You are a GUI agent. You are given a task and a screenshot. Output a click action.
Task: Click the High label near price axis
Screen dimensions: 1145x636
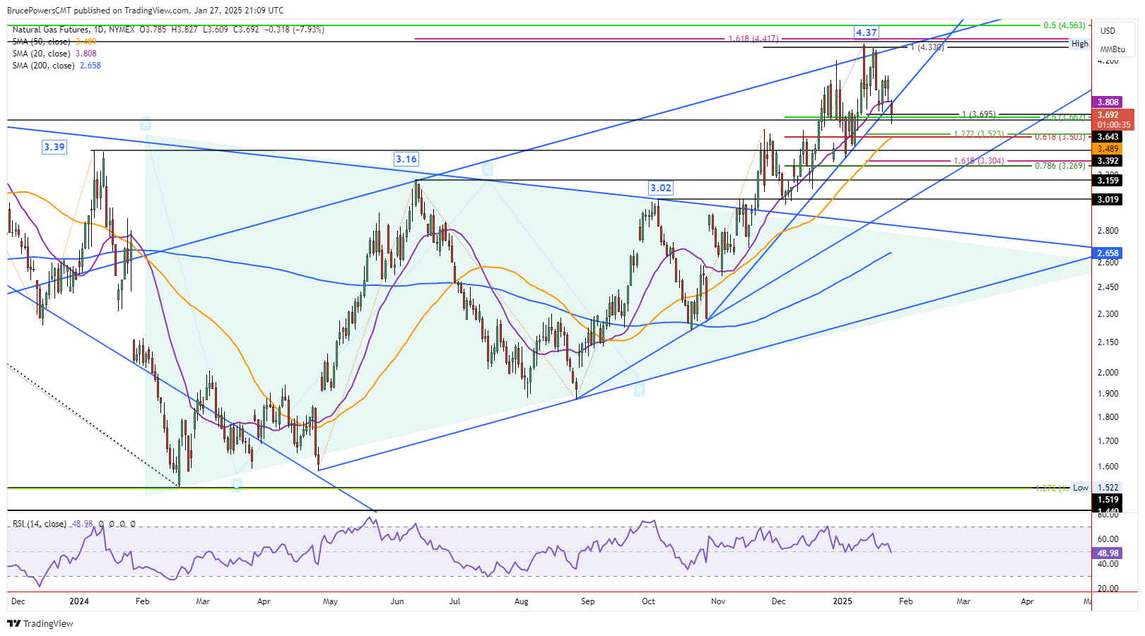pyautogui.click(x=1080, y=44)
